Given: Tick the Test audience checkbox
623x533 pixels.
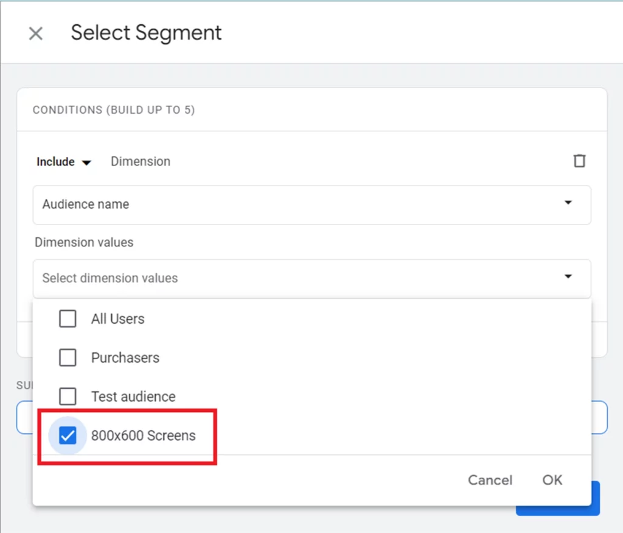Looking at the screenshot, I should (x=68, y=397).
